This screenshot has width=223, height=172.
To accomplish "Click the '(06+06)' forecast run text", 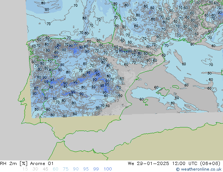I will [210, 164].
